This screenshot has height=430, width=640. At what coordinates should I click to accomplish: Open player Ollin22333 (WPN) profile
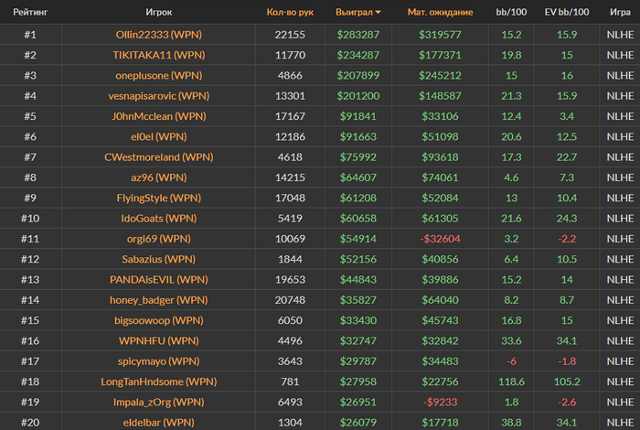point(159,35)
